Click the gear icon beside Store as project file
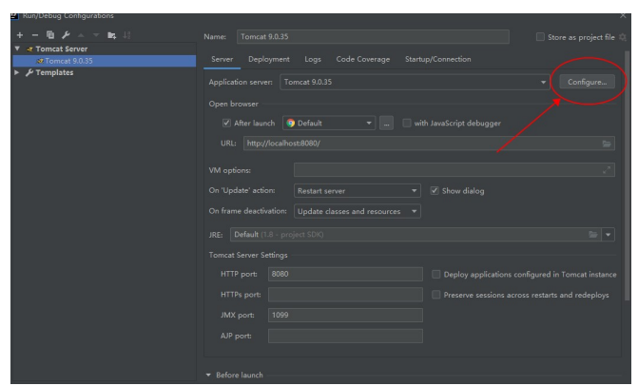Viewport: 638px width, 386px height. click(624, 37)
